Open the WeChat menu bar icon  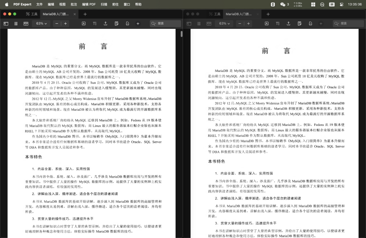[x=283, y=4]
